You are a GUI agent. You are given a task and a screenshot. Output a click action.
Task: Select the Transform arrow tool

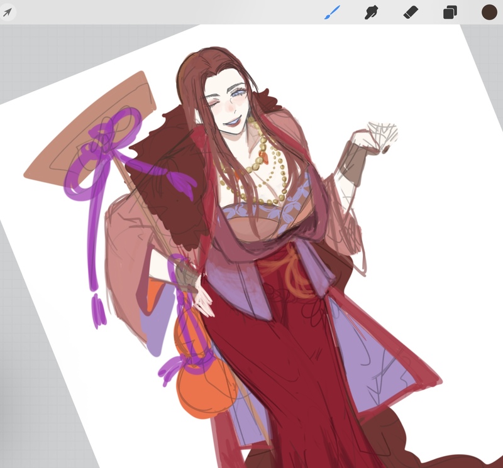coord(8,12)
